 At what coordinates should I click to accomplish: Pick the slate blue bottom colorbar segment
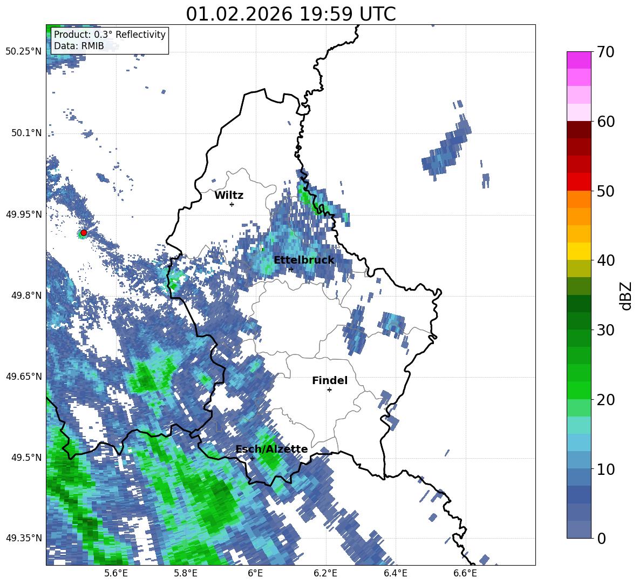[579, 529]
